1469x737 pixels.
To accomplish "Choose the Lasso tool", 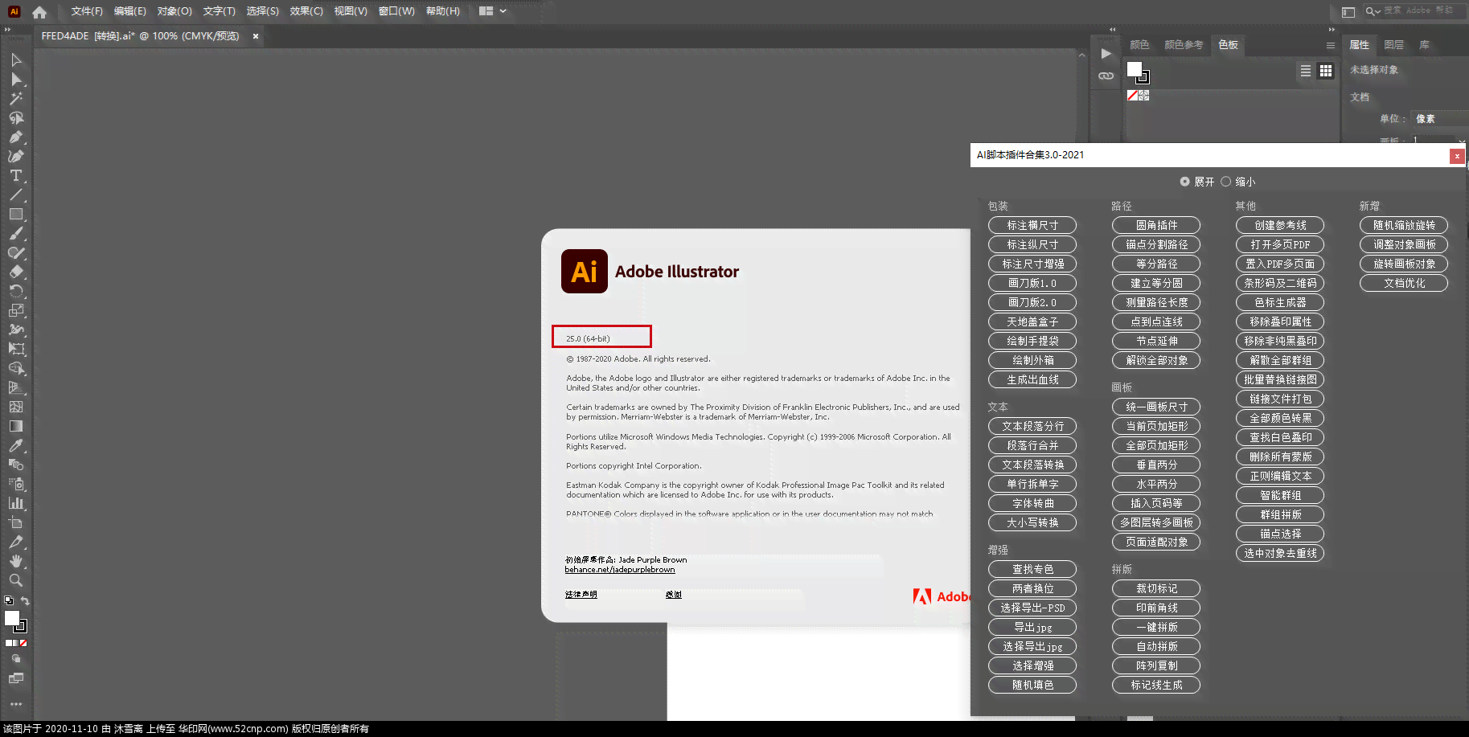I will point(16,118).
